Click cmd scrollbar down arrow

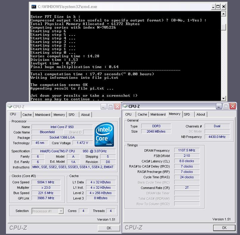223,98
